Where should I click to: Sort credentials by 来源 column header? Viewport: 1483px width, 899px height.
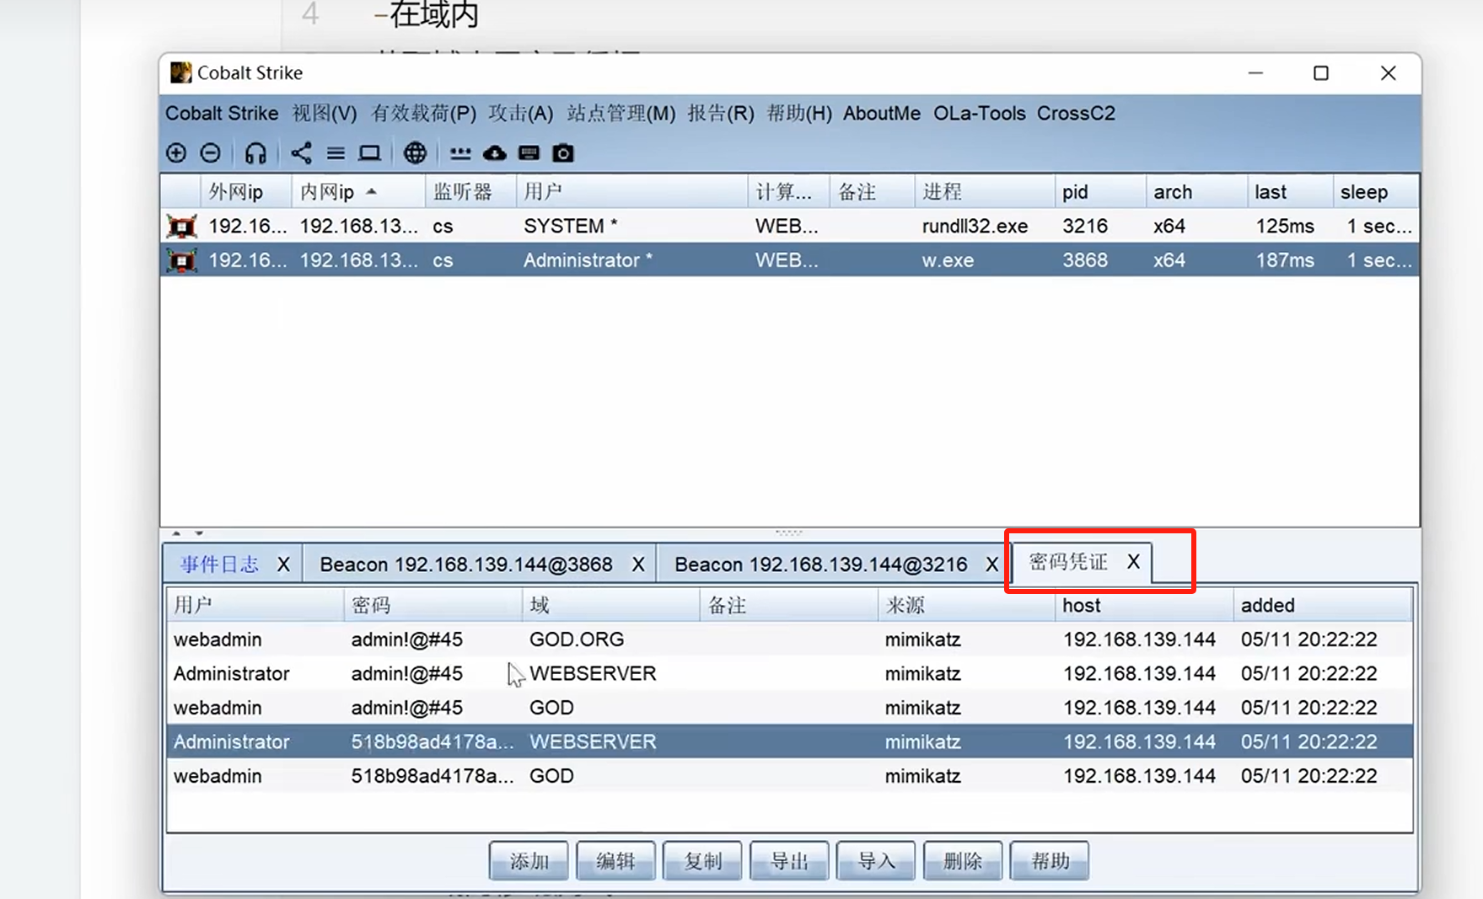click(x=966, y=606)
